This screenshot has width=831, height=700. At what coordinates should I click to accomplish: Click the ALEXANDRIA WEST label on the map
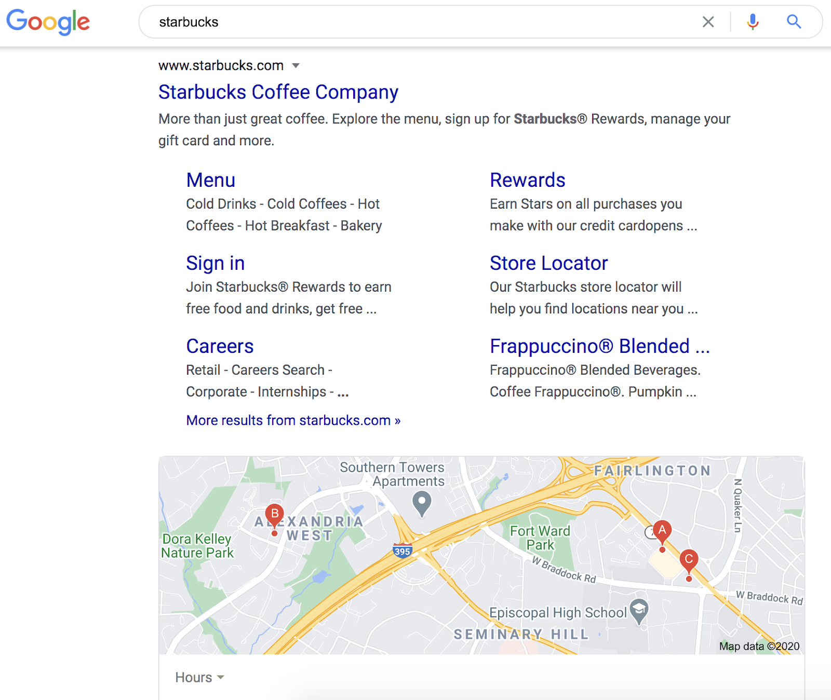tap(309, 528)
